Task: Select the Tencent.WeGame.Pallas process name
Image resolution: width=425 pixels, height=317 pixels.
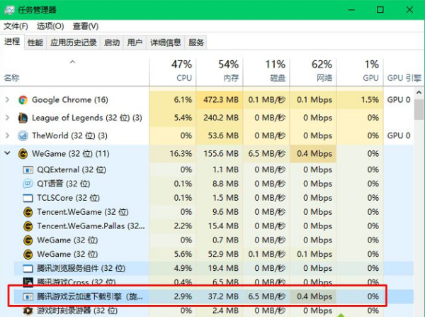Action: pyautogui.click(x=91, y=226)
